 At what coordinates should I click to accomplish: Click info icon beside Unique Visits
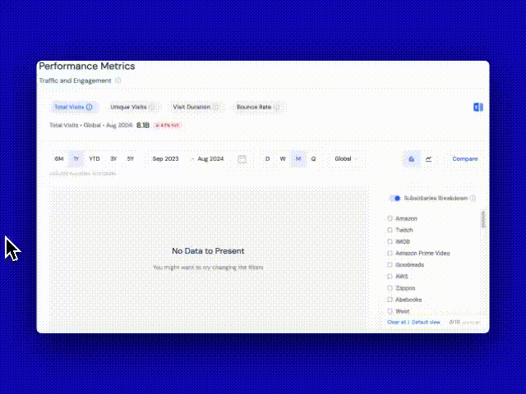(x=151, y=108)
